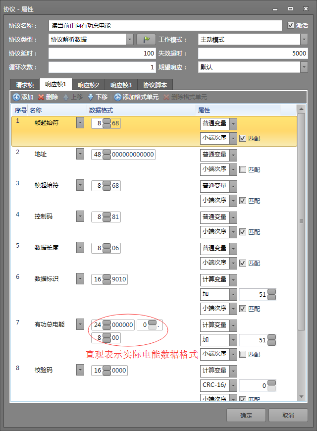Toggle the 激活 activate checkbox
The height and width of the screenshot is (431, 317).
click(x=291, y=25)
